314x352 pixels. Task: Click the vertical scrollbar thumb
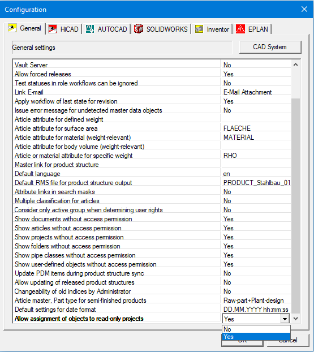295,206
